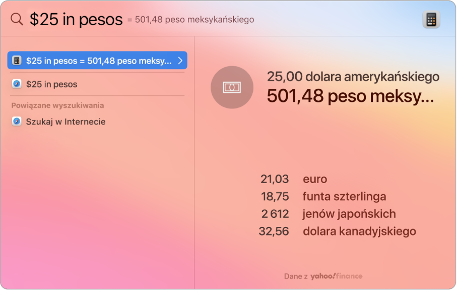Click the calculator icon in the top result row
This screenshot has width=457, height=290.
(17, 61)
